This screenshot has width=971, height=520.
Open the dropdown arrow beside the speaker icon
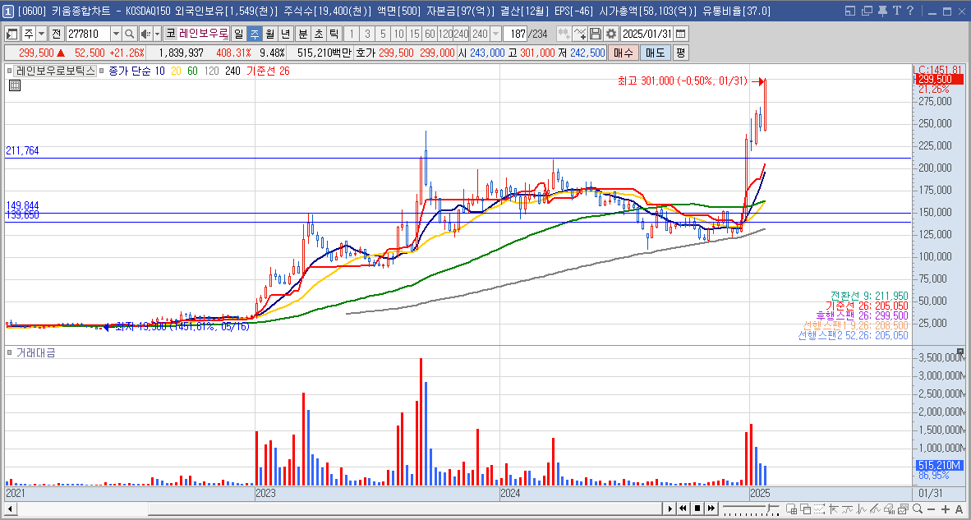coord(157,34)
